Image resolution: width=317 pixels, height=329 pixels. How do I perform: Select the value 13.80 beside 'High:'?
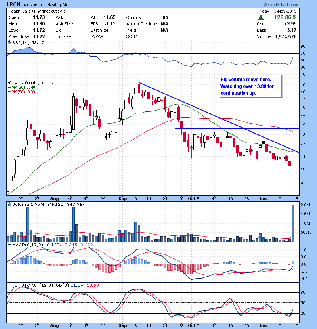click(39, 24)
